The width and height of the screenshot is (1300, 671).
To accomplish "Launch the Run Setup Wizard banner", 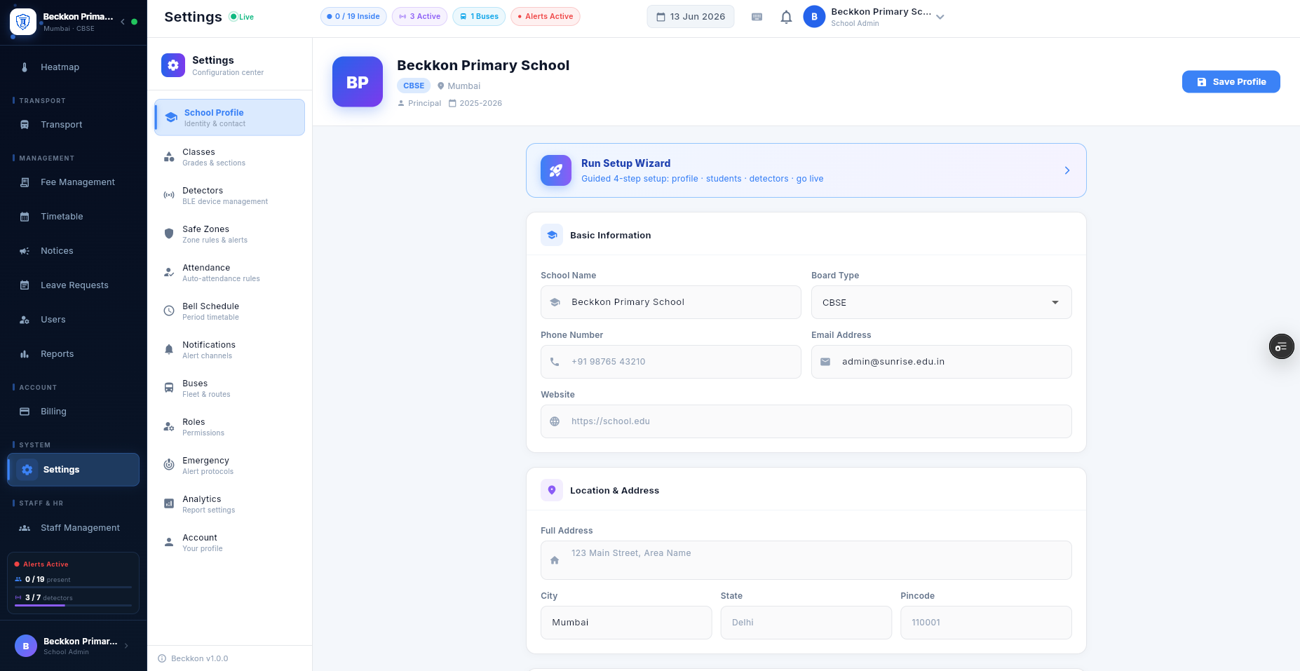I will (x=806, y=170).
